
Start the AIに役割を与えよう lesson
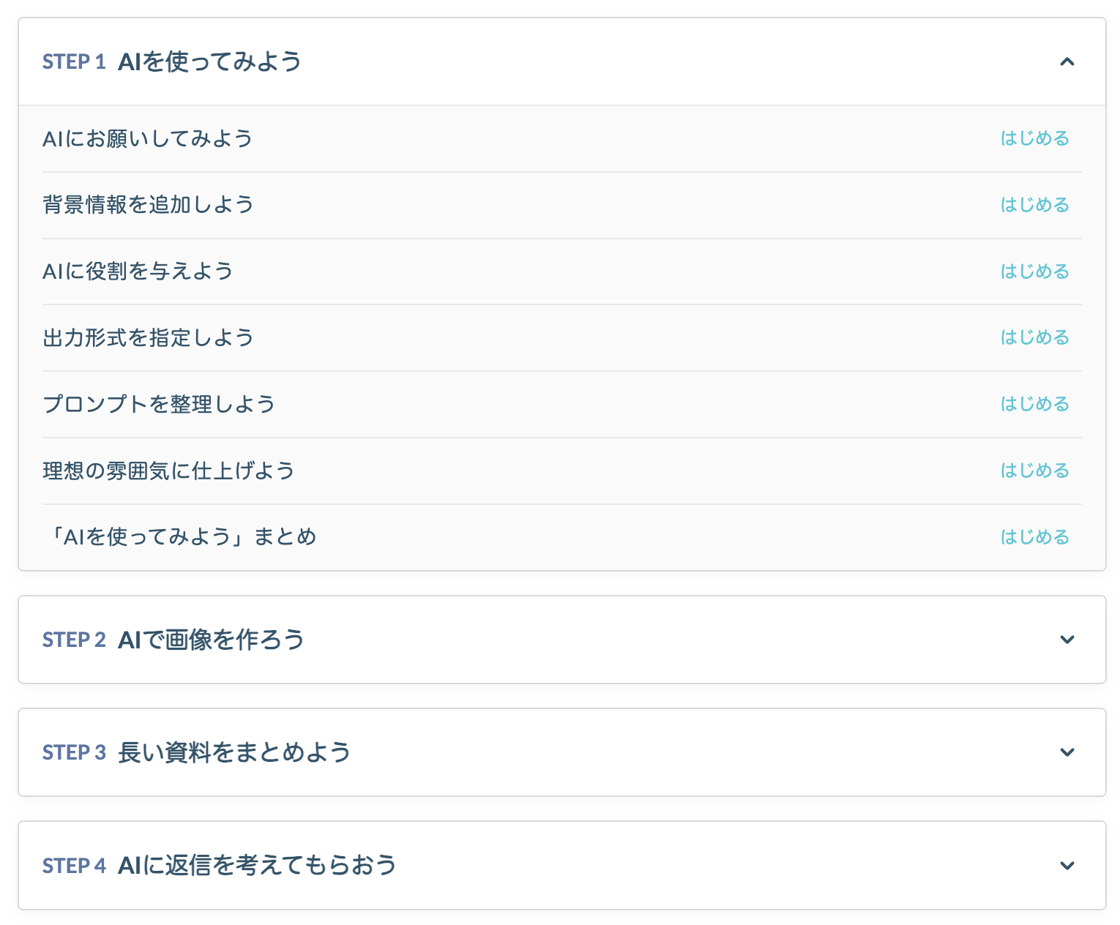pyautogui.click(x=1034, y=271)
